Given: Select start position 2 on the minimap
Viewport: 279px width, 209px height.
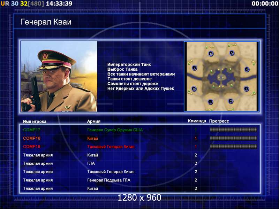Looking at the screenshot, I should (x=231, y=101).
